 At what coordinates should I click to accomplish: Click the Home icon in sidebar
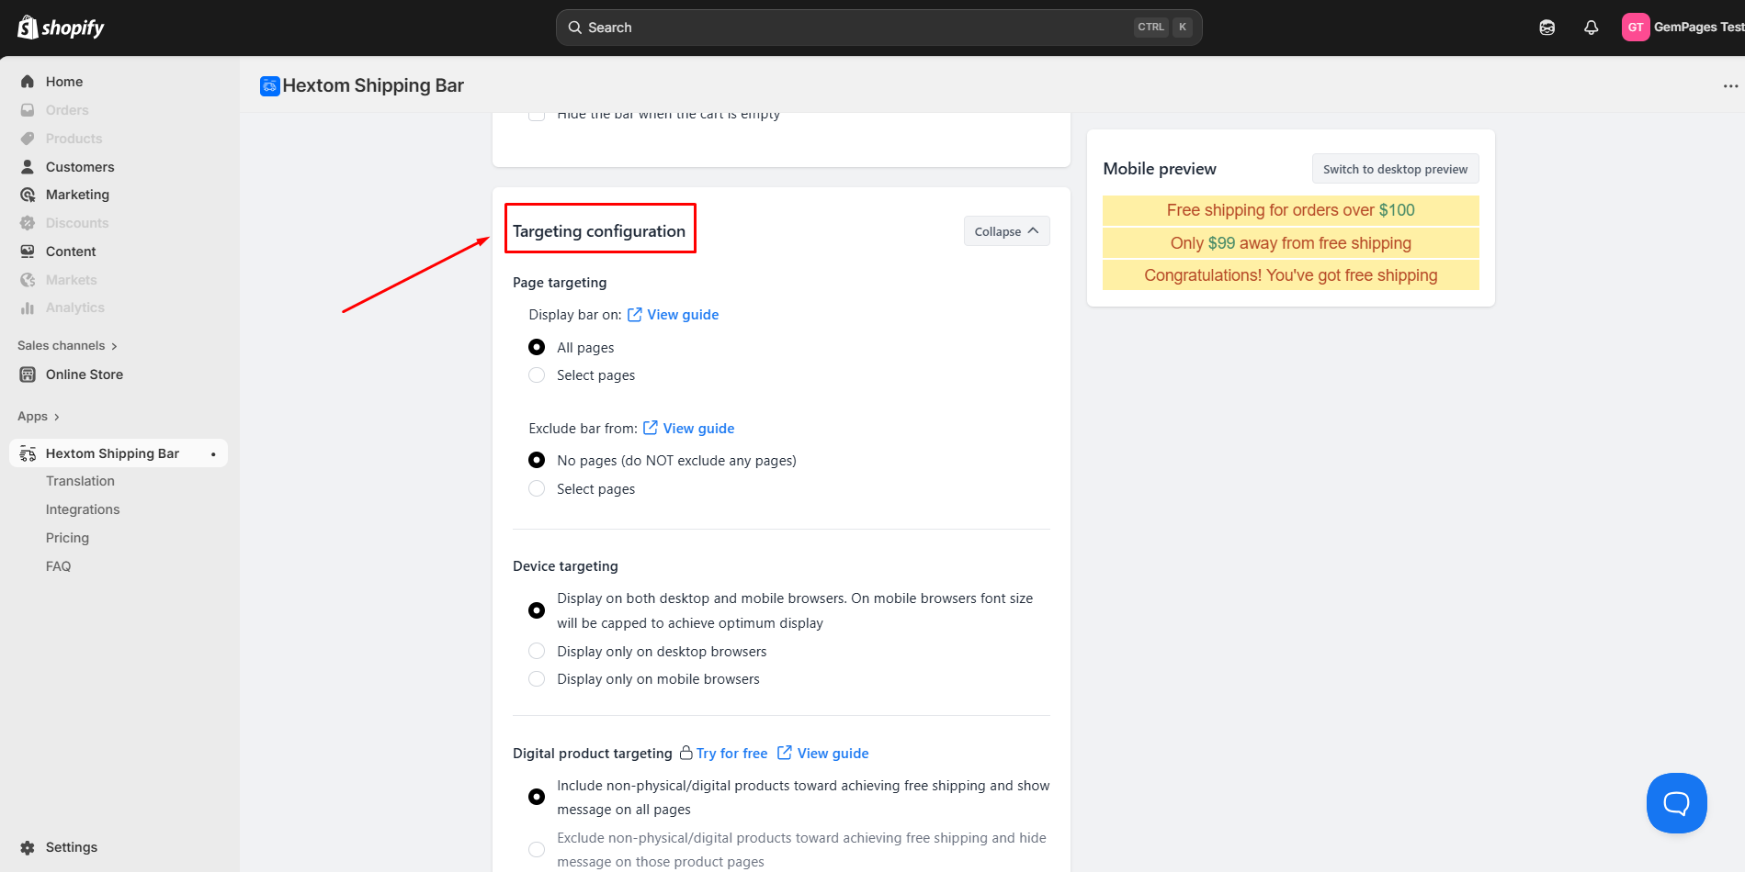pos(28,82)
